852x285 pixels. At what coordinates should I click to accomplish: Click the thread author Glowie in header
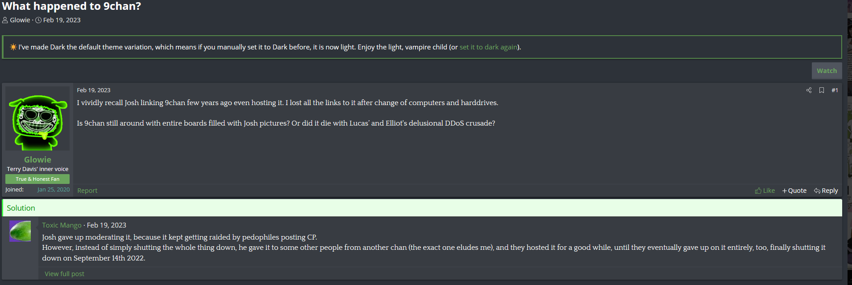point(20,20)
